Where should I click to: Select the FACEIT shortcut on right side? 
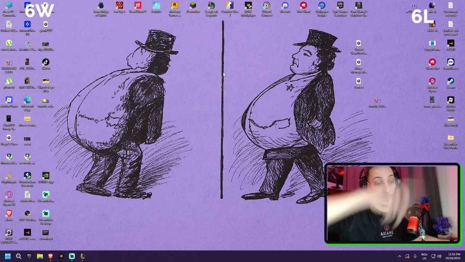[x=451, y=45]
